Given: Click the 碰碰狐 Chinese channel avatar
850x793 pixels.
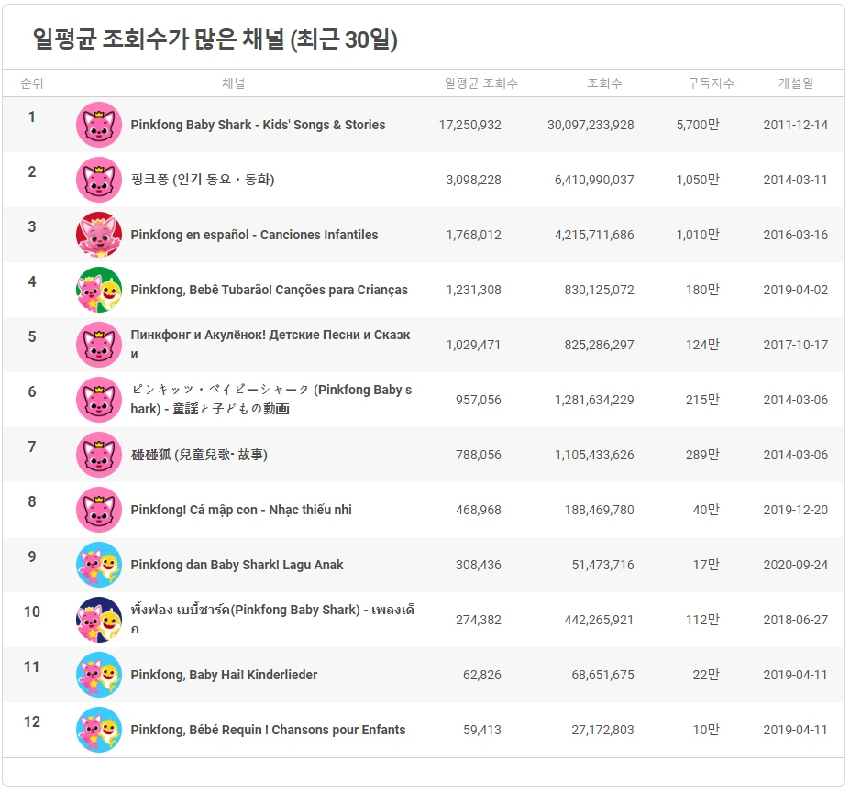Looking at the screenshot, I should point(98,454).
